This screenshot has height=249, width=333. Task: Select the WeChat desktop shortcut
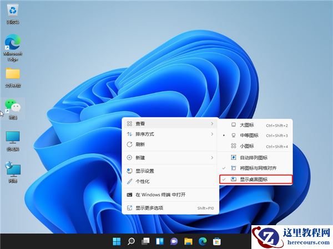point(13,109)
